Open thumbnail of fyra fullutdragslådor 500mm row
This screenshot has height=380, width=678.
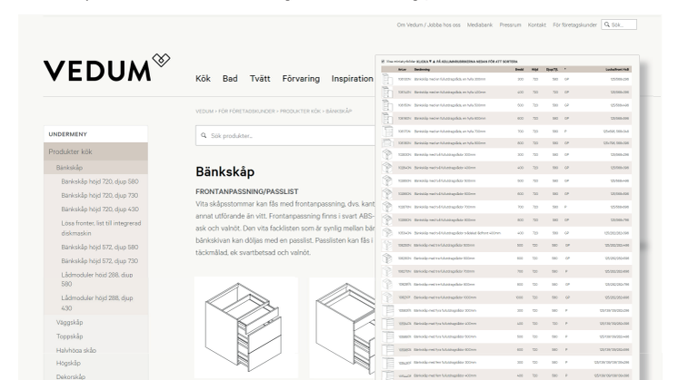point(388,336)
